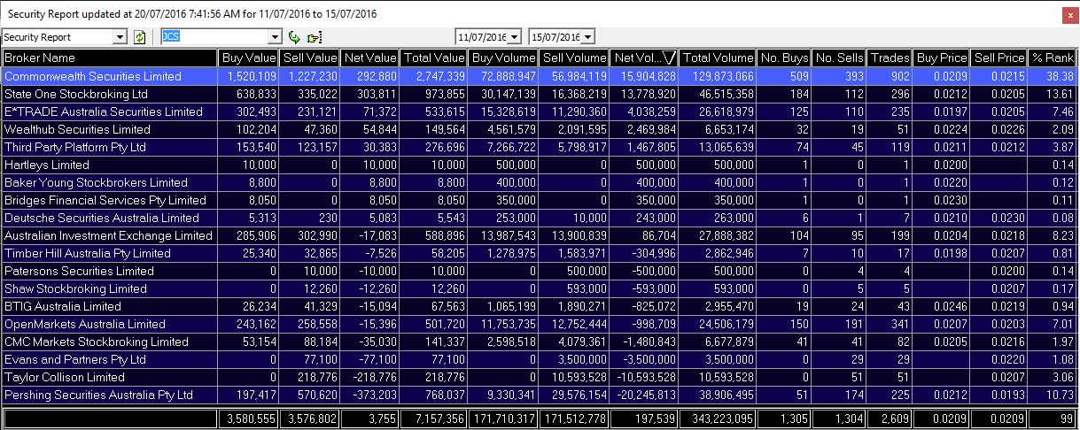The width and height of the screenshot is (1080, 430).
Task: Select Taylor Collison Limited row
Action: click(x=540, y=377)
